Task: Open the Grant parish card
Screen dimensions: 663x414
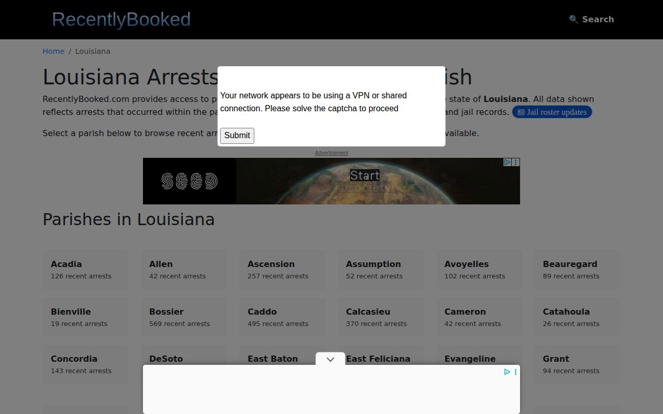Action: pyautogui.click(x=578, y=364)
